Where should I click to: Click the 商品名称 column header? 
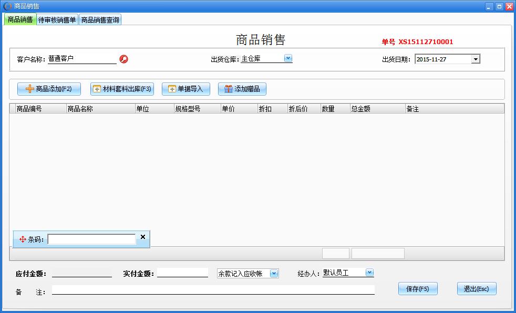[101, 109]
